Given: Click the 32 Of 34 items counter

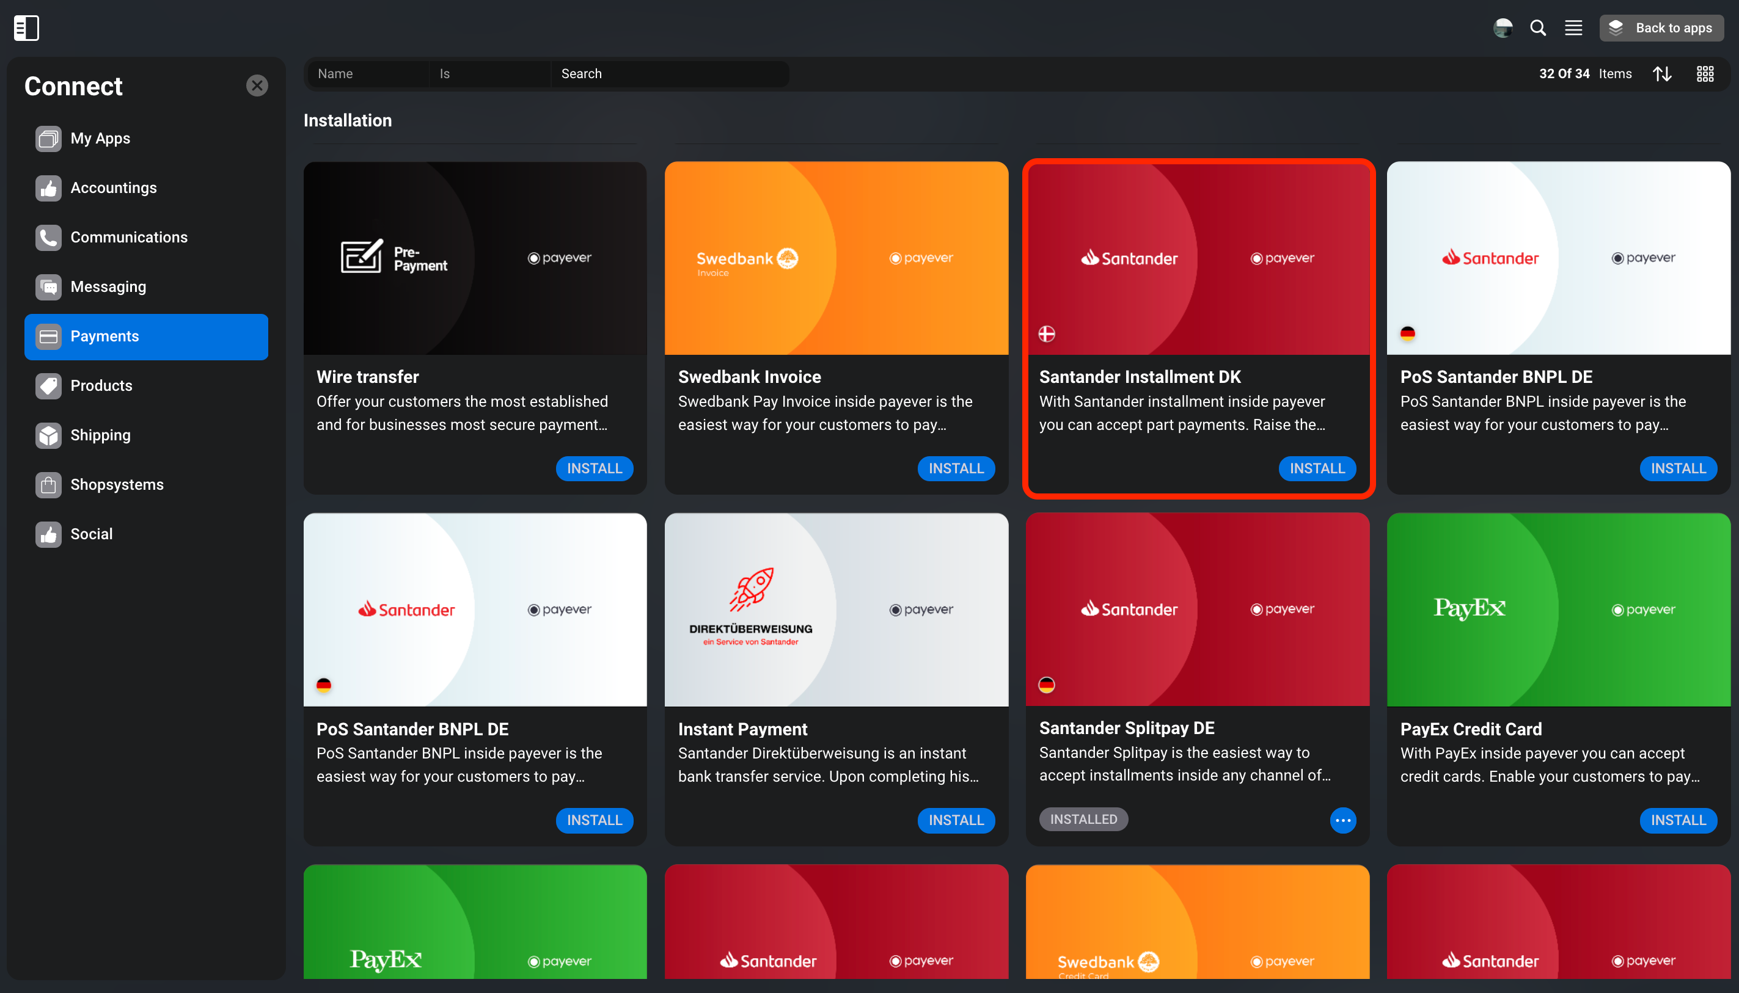Looking at the screenshot, I should (1585, 74).
